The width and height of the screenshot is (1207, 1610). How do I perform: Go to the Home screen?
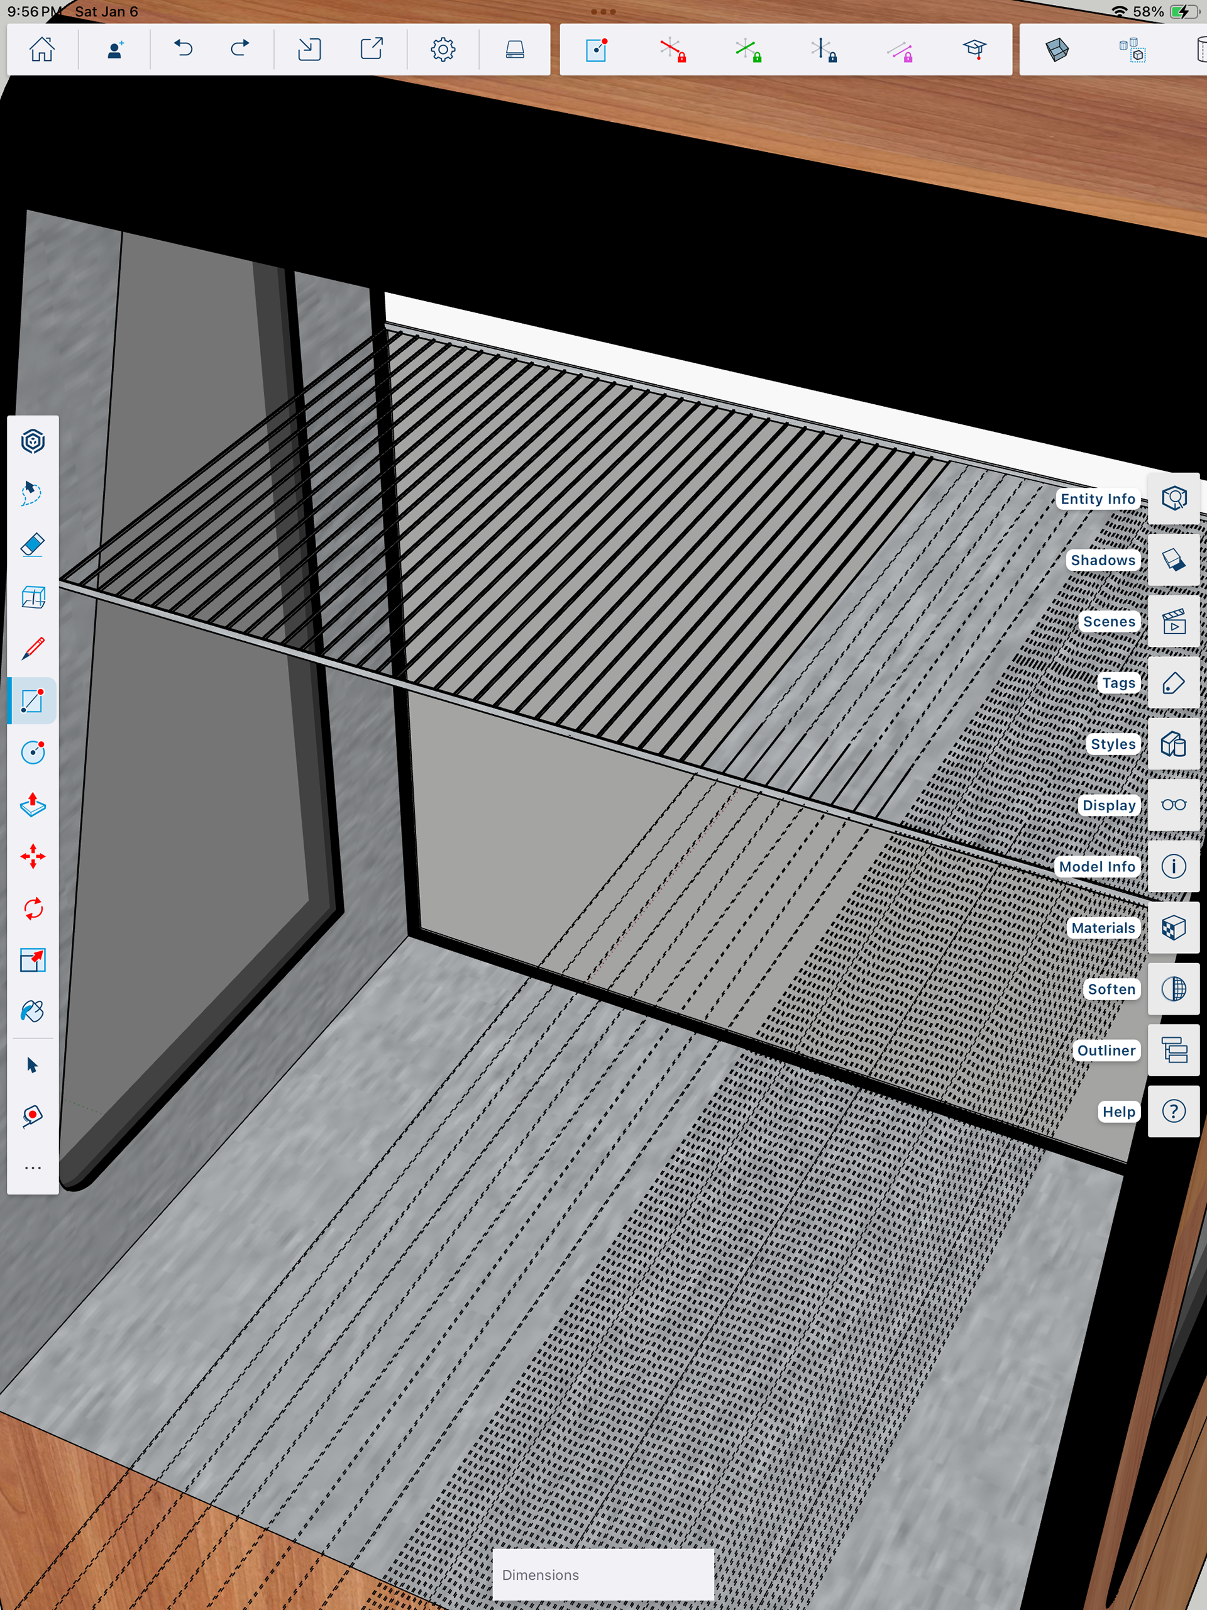tap(41, 50)
